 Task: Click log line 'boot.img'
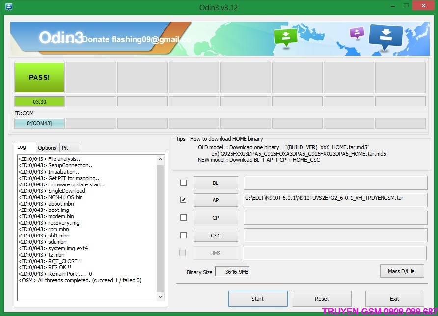click(44, 210)
